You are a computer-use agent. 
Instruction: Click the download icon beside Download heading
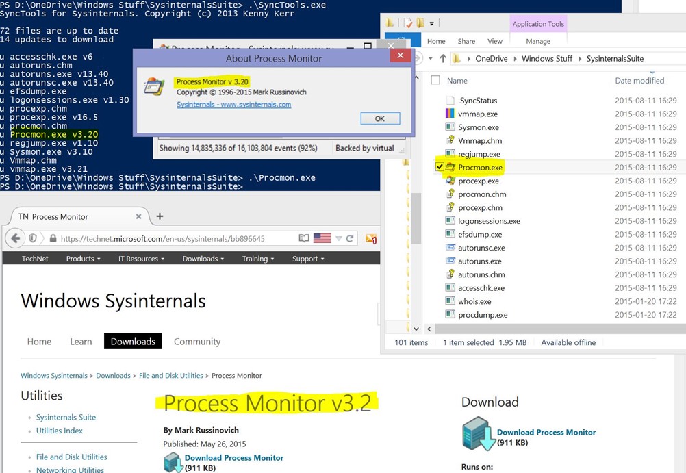pyautogui.click(x=479, y=433)
